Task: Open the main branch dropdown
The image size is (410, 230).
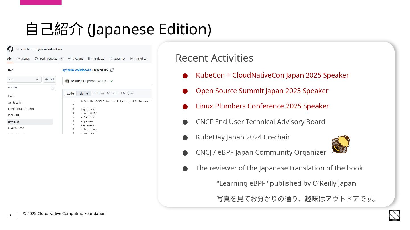Action: (24, 80)
